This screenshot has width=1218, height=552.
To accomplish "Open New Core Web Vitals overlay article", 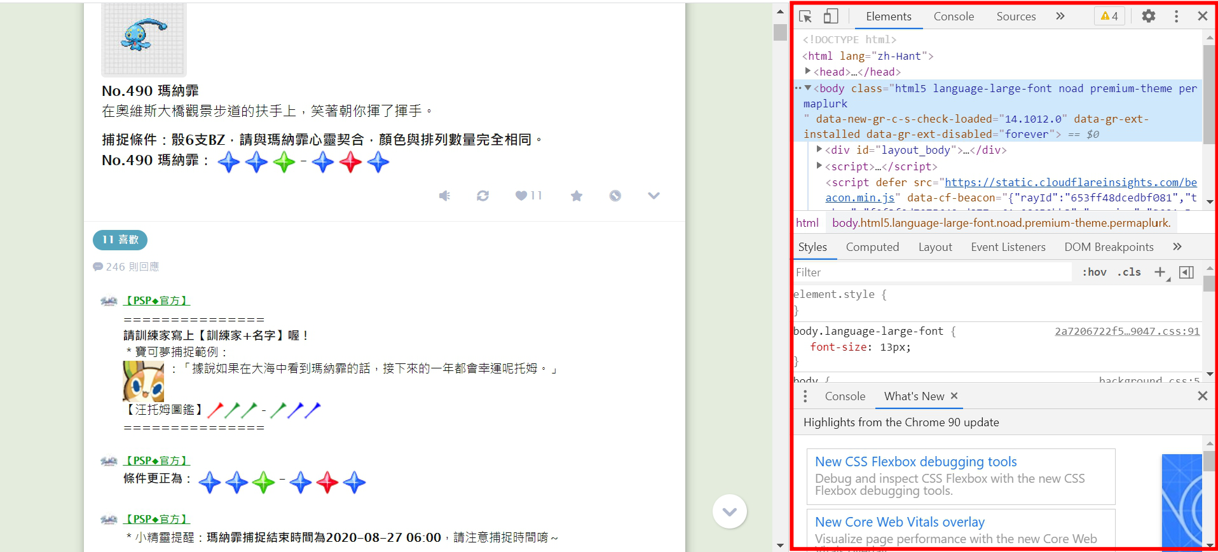I will 900,522.
